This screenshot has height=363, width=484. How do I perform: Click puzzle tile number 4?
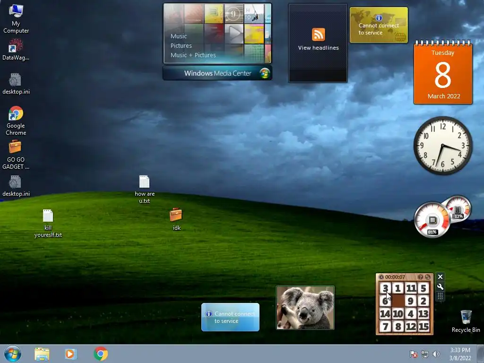(x=411, y=314)
